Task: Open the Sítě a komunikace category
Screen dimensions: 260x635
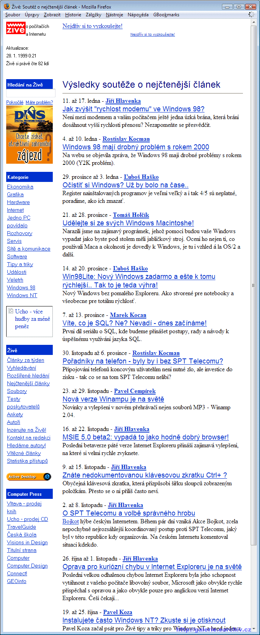Action: [29, 249]
